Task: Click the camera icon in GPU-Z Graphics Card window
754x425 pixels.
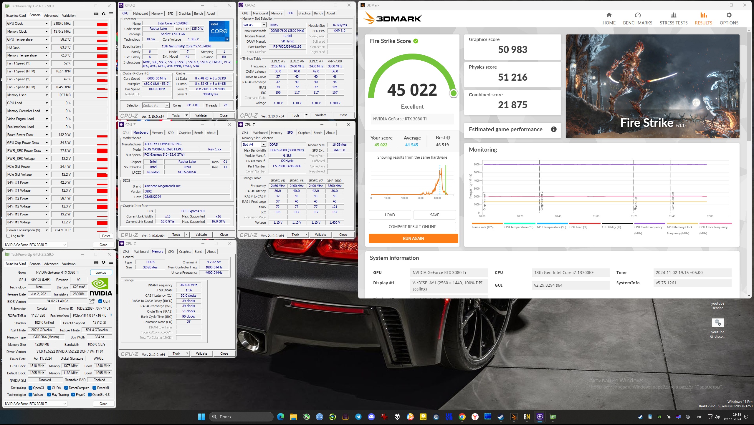Action: pyautogui.click(x=96, y=262)
